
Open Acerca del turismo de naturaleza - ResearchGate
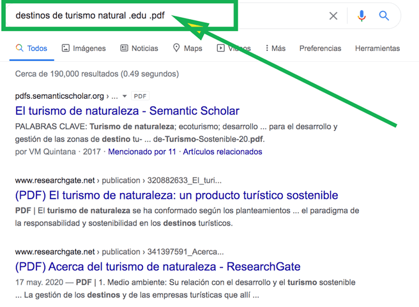[158, 267]
